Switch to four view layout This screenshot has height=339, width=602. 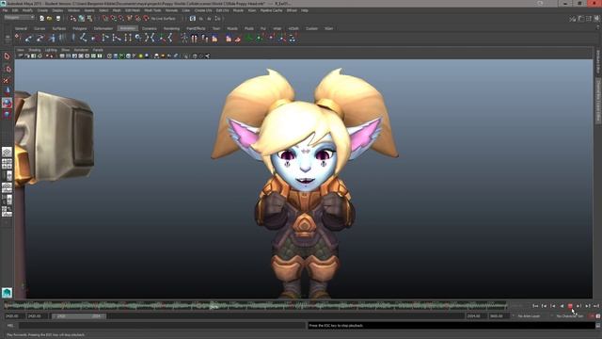tap(7, 164)
